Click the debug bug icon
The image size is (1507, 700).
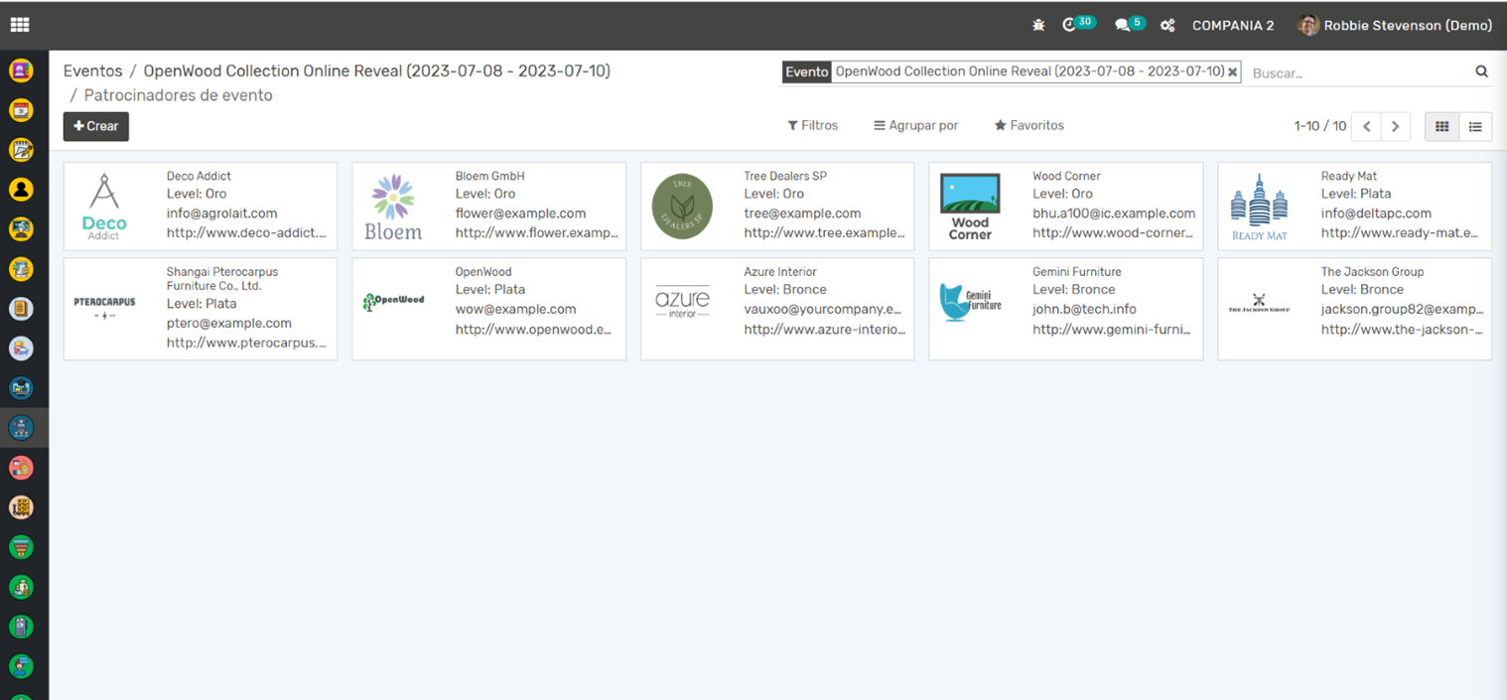pyautogui.click(x=1038, y=26)
